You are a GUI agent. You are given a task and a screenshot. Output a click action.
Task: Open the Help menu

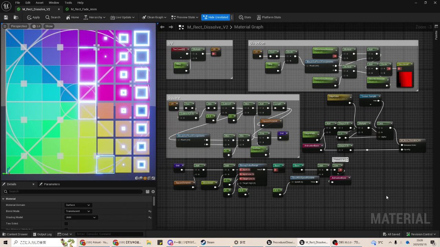tap(80, 3)
